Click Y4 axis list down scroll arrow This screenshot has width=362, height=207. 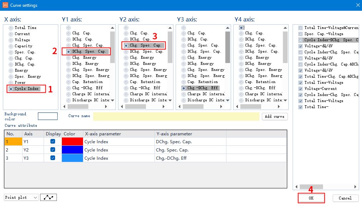click(285, 100)
